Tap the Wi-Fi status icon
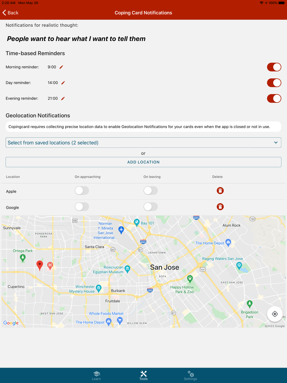 (261, 3)
